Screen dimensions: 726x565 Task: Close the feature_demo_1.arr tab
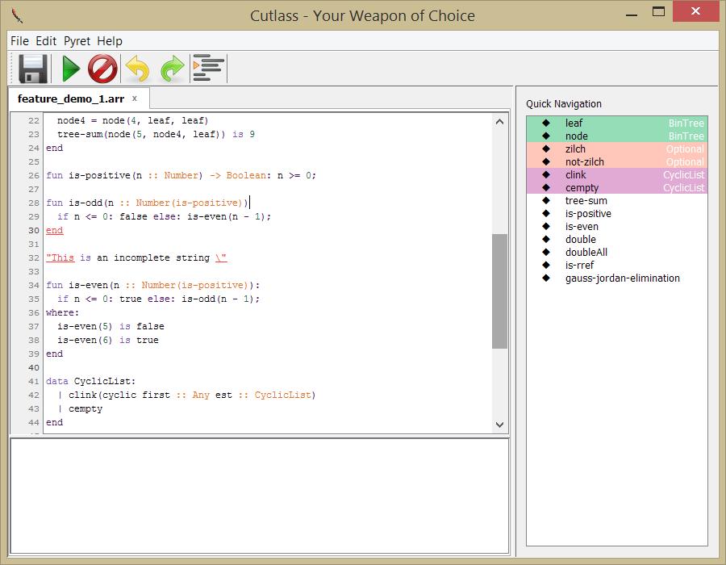pos(134,98)
